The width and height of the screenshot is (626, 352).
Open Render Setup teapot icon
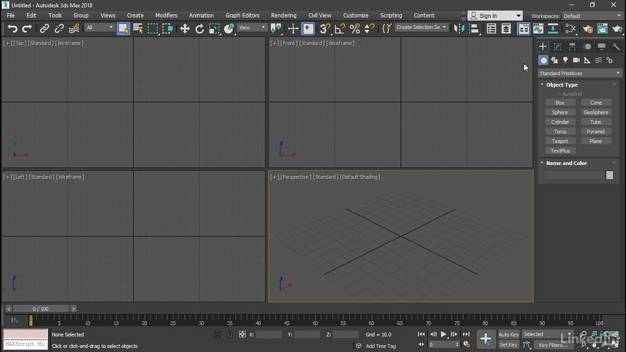[588, 29]
